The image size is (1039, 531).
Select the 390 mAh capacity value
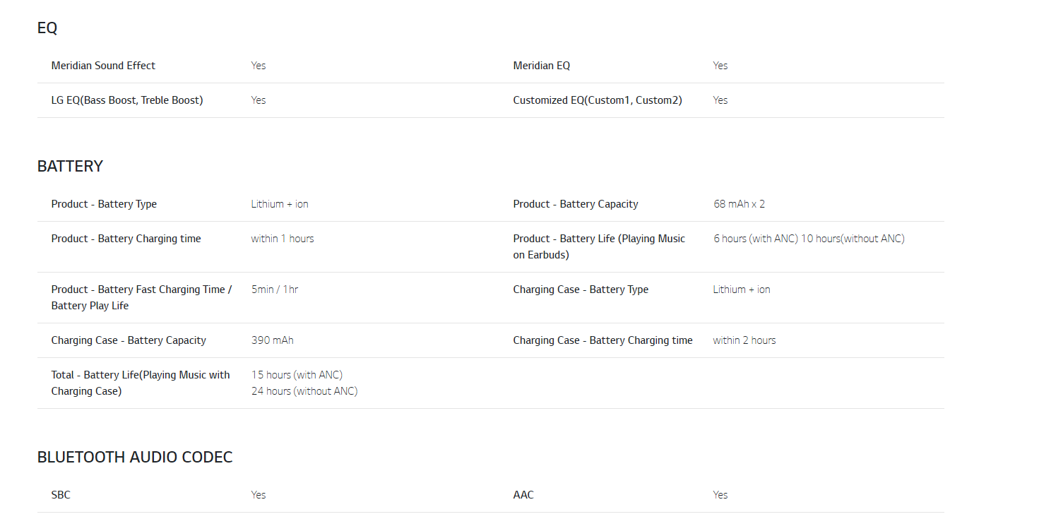272,340
